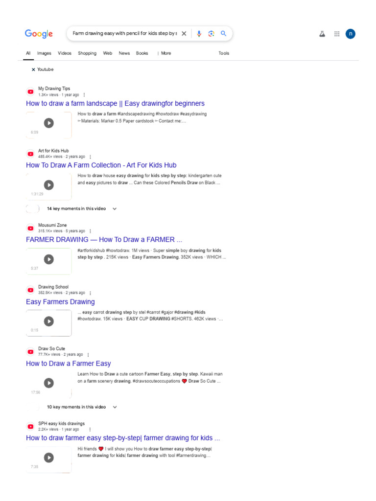Open Search Labs flask icon

coord(322,34)
